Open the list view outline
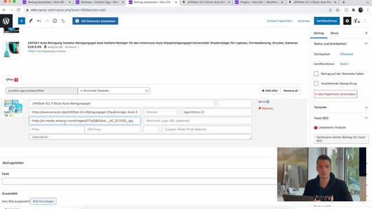 pyautogui.click(x=63, y=21)
